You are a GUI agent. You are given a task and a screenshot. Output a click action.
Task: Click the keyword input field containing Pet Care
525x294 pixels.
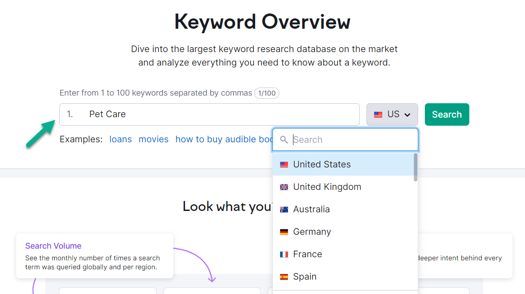point(209,114)
